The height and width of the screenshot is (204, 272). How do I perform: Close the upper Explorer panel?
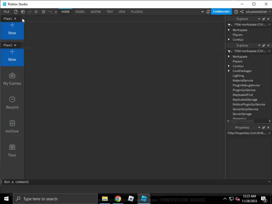[x=268, y=19]
